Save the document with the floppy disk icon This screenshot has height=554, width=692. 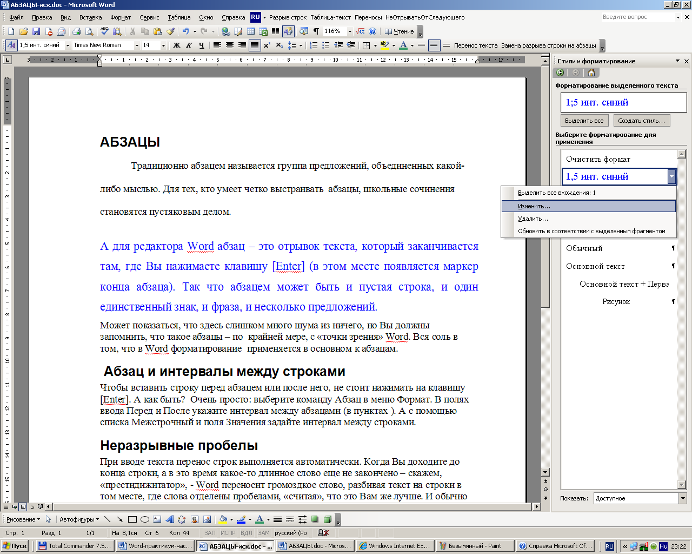(x=36, y=31)
